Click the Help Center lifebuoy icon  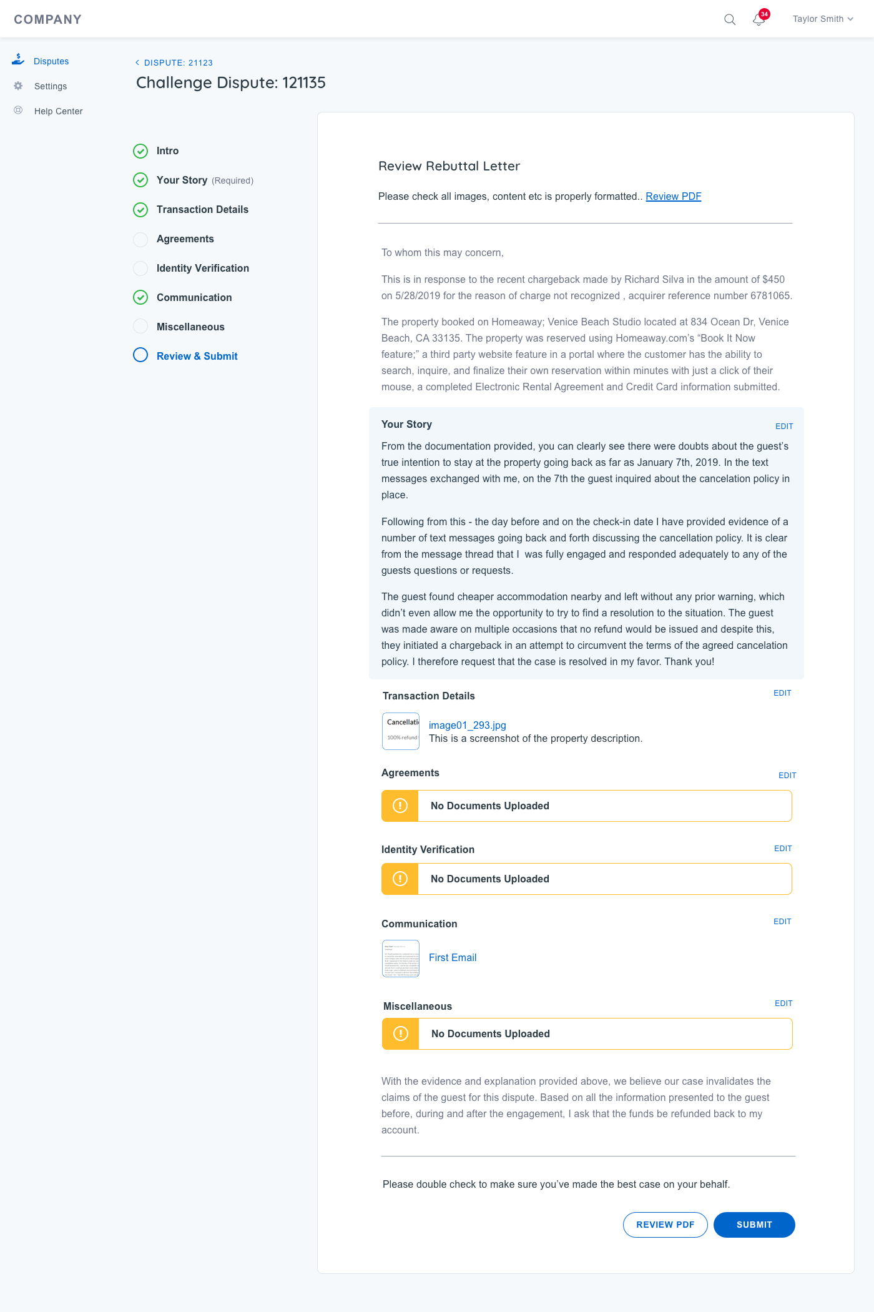(x=18, y=111)
